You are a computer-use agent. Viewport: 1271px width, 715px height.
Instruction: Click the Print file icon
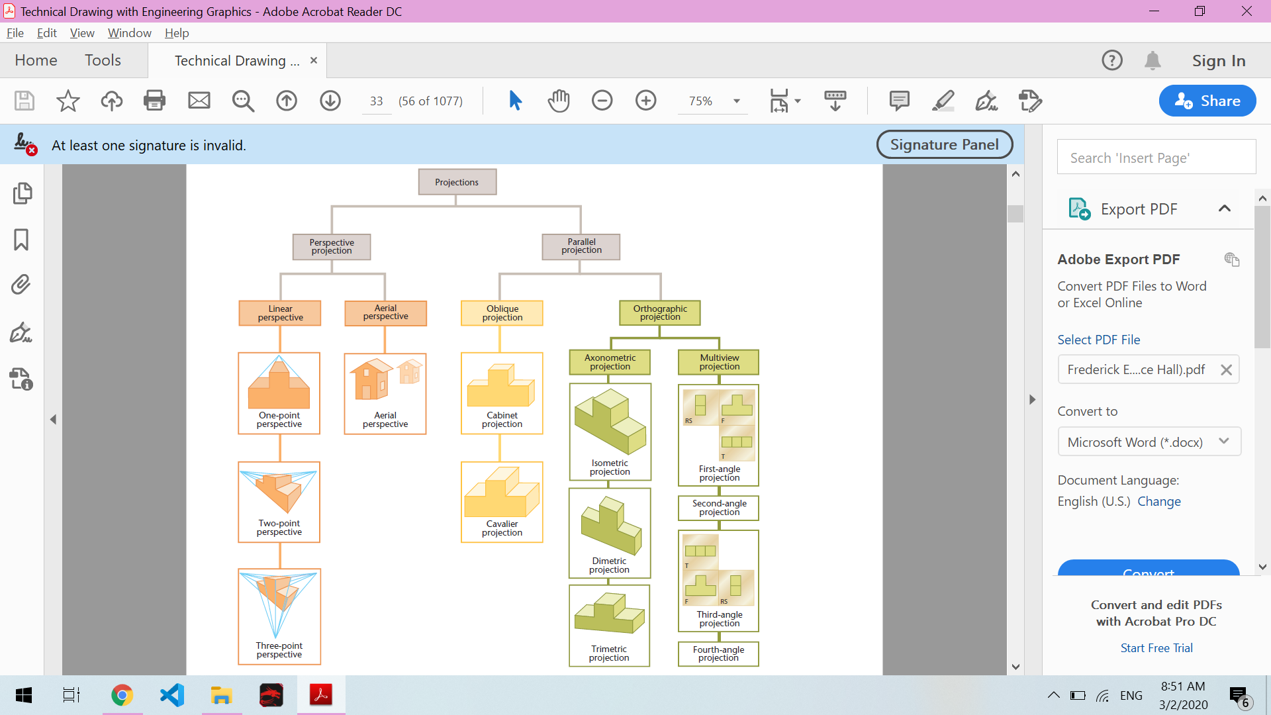click(154, 101)
